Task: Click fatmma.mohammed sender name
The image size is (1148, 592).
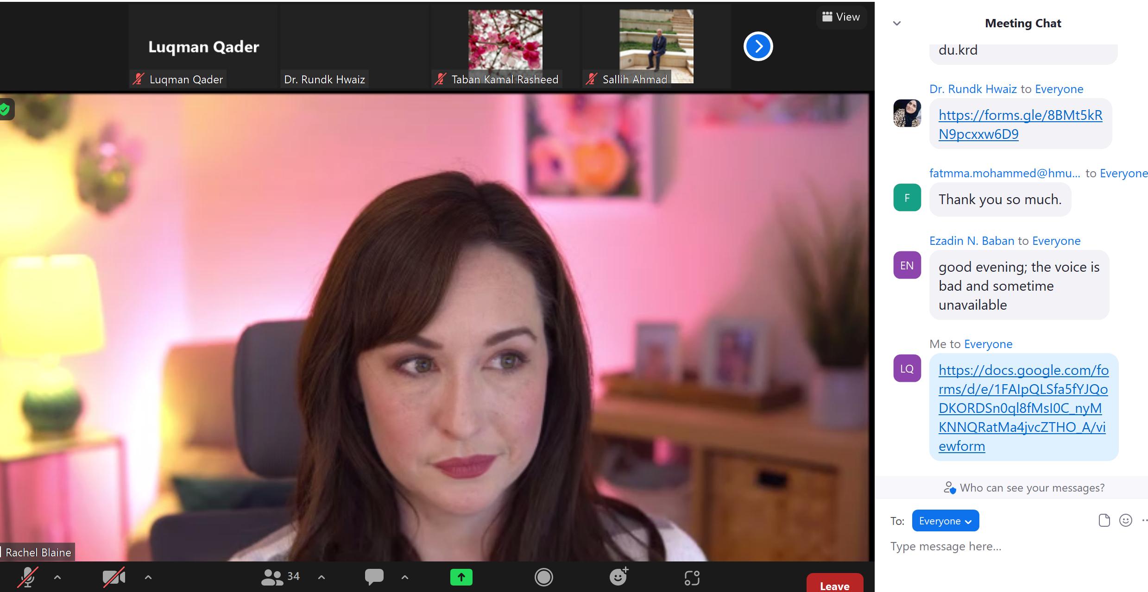Action: click(x=1004, y=173)
